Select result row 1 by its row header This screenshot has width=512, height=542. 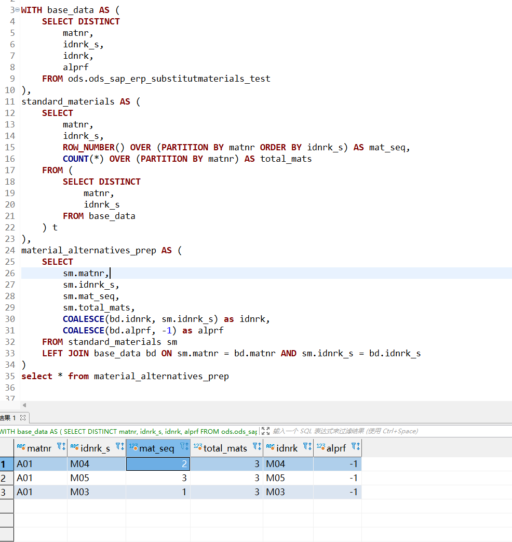pos(5,464)
